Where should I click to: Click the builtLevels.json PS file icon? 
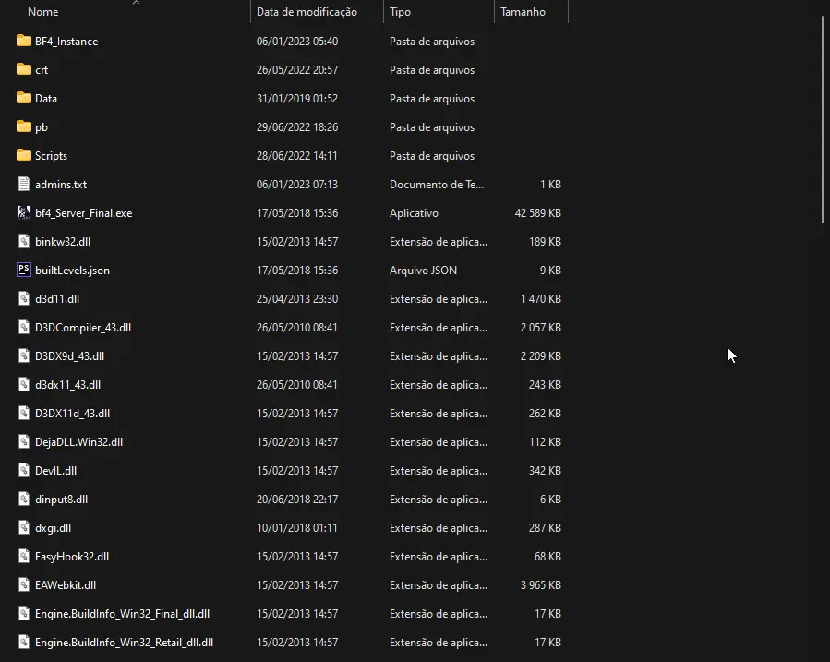(x=24, y=270)
